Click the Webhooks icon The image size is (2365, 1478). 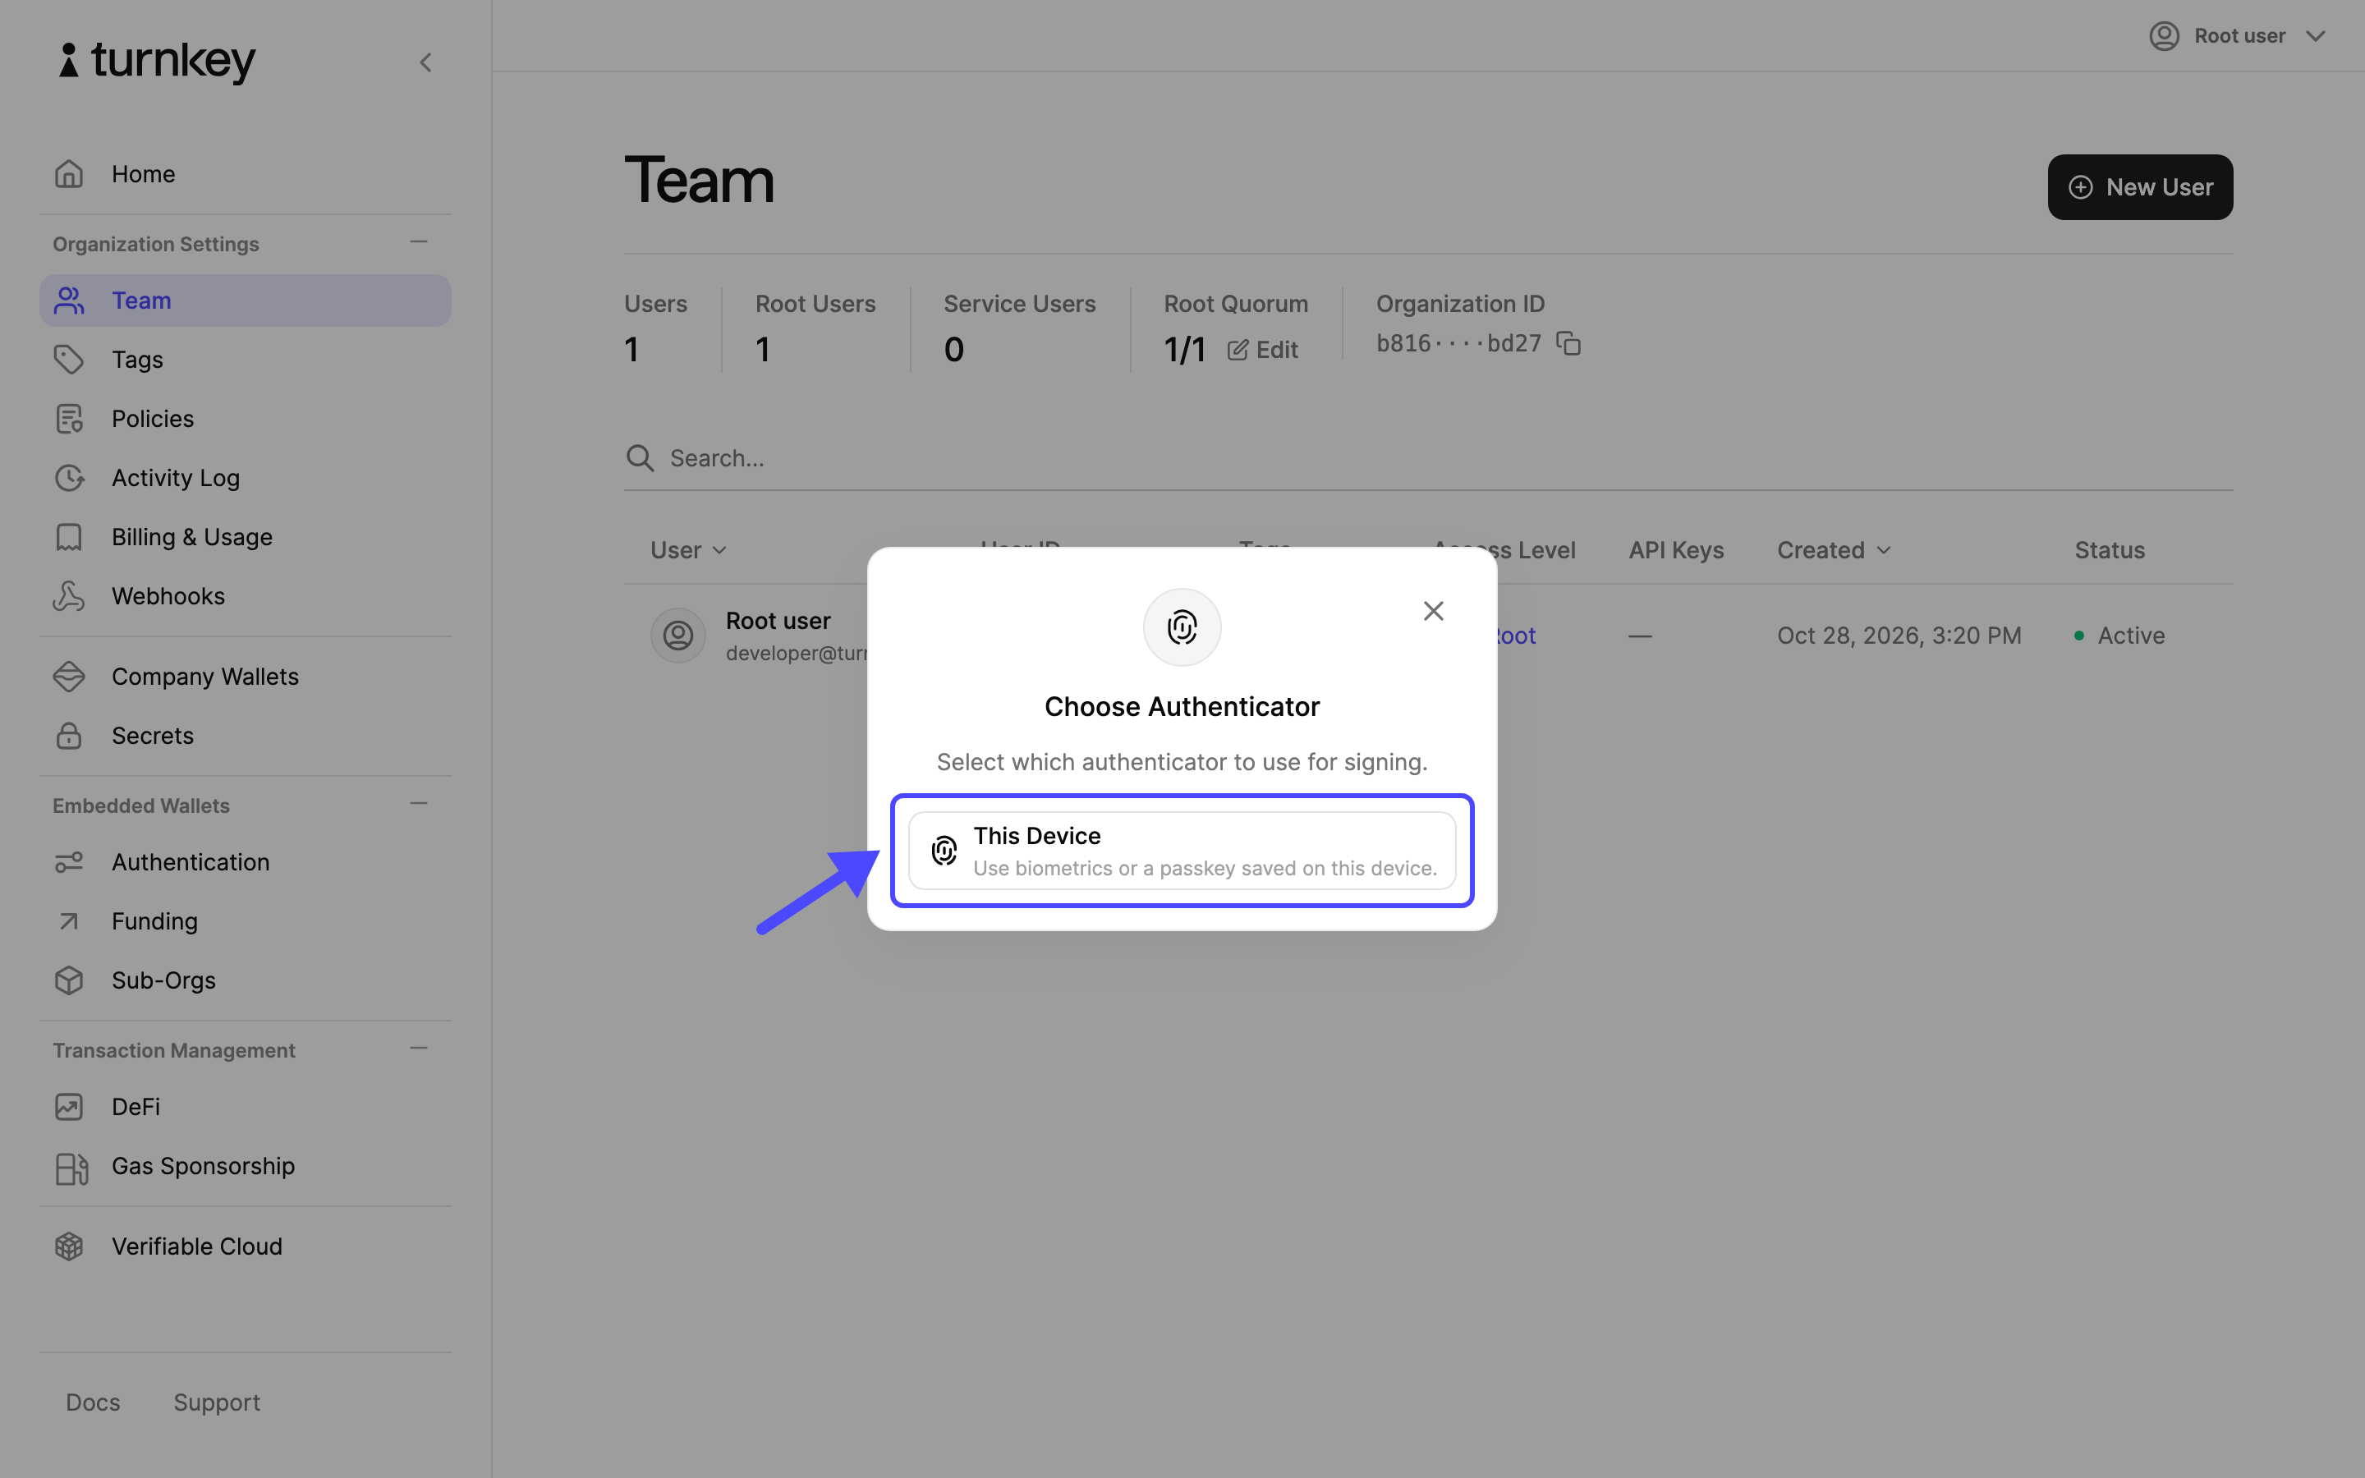tap(68, 596)
